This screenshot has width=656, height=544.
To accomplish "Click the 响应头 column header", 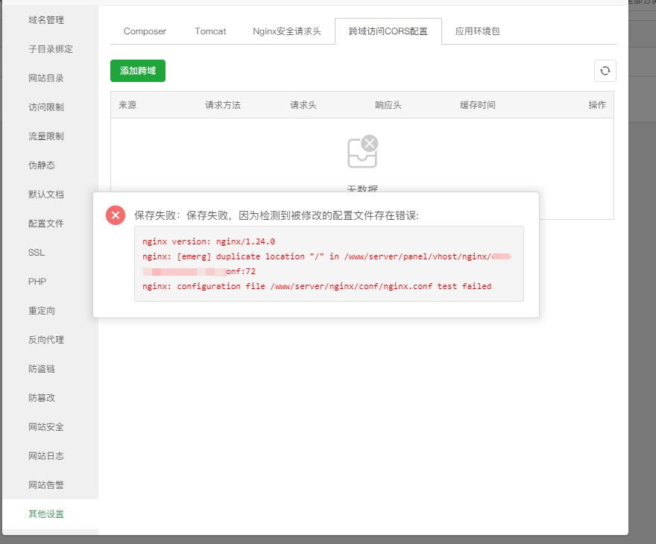I will pyautogui.click(x=388, y=105).
